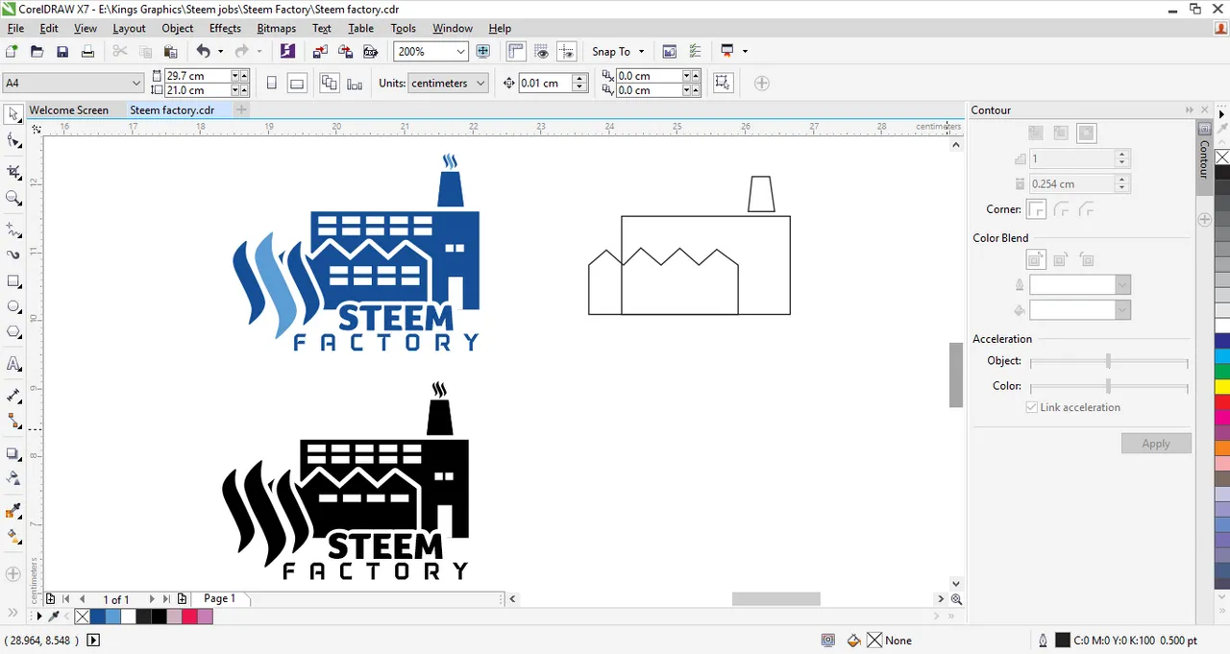The image size is (1230, 654).
Task: Go to the next page arrow
Action: (x=151, y=599)
